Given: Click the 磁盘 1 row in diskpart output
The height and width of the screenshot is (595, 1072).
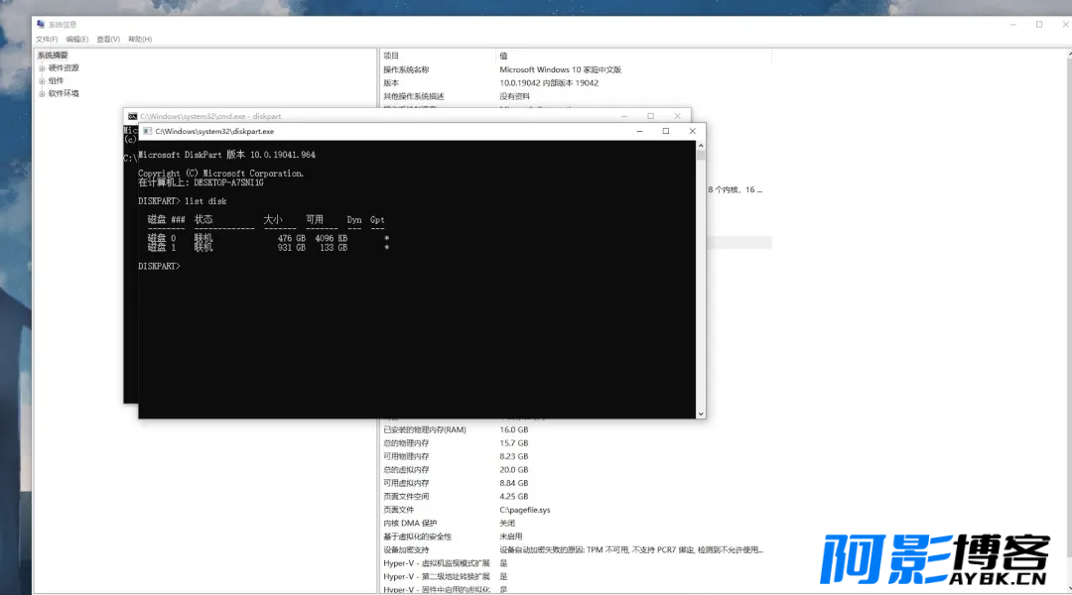Looking at the screenshot, I should (x=269, y=248).
